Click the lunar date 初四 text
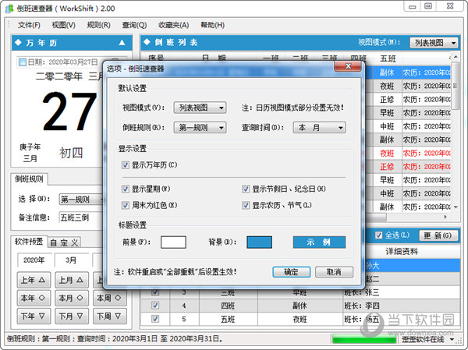This screenshot has width=468, height=350. (x=71, y=153)
